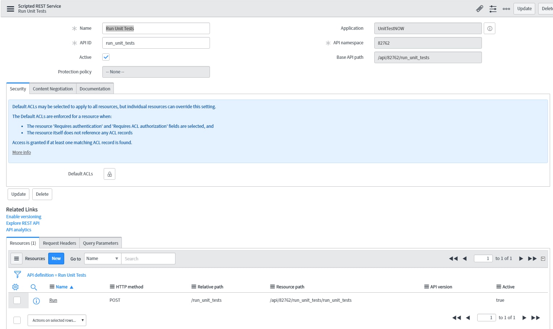Open the Query Parameters tab
Image resolution: width=553 pixels, height=329 pixels.
[100, 243]
